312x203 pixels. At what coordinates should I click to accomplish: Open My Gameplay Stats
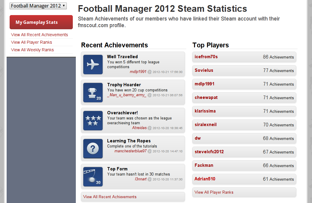(x=41, y=22)
